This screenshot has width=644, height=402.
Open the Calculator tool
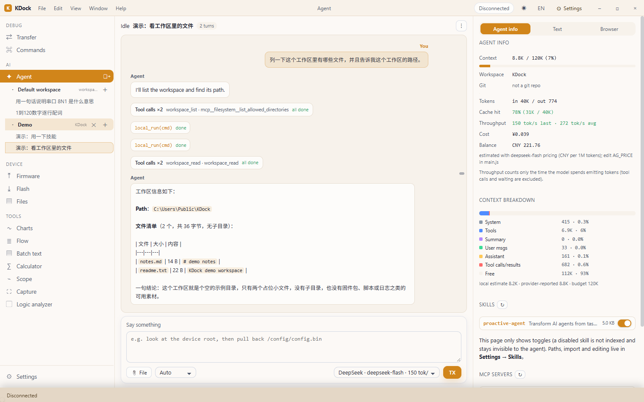pos(57,266)
